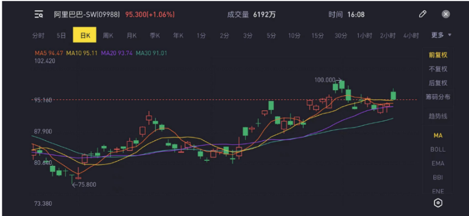Click the 102.420 axis label

45,61
